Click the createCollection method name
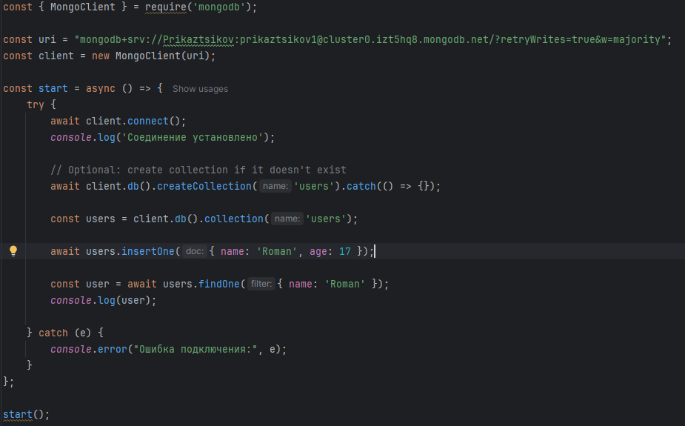This screenshot has width=685, height=426. pos(204,187)
